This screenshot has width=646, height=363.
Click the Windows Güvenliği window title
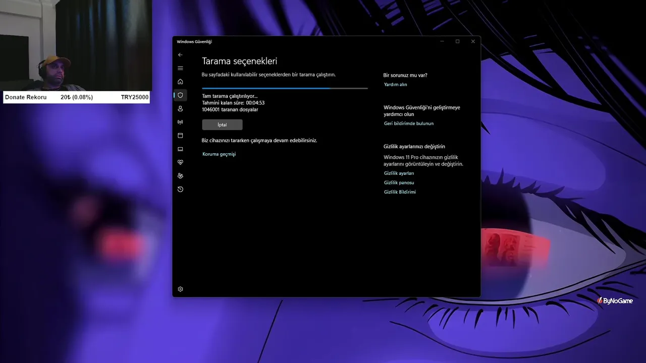pos(194,41)
